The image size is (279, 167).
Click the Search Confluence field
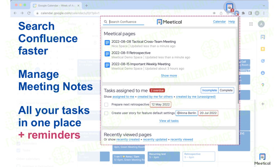[124, 22]
